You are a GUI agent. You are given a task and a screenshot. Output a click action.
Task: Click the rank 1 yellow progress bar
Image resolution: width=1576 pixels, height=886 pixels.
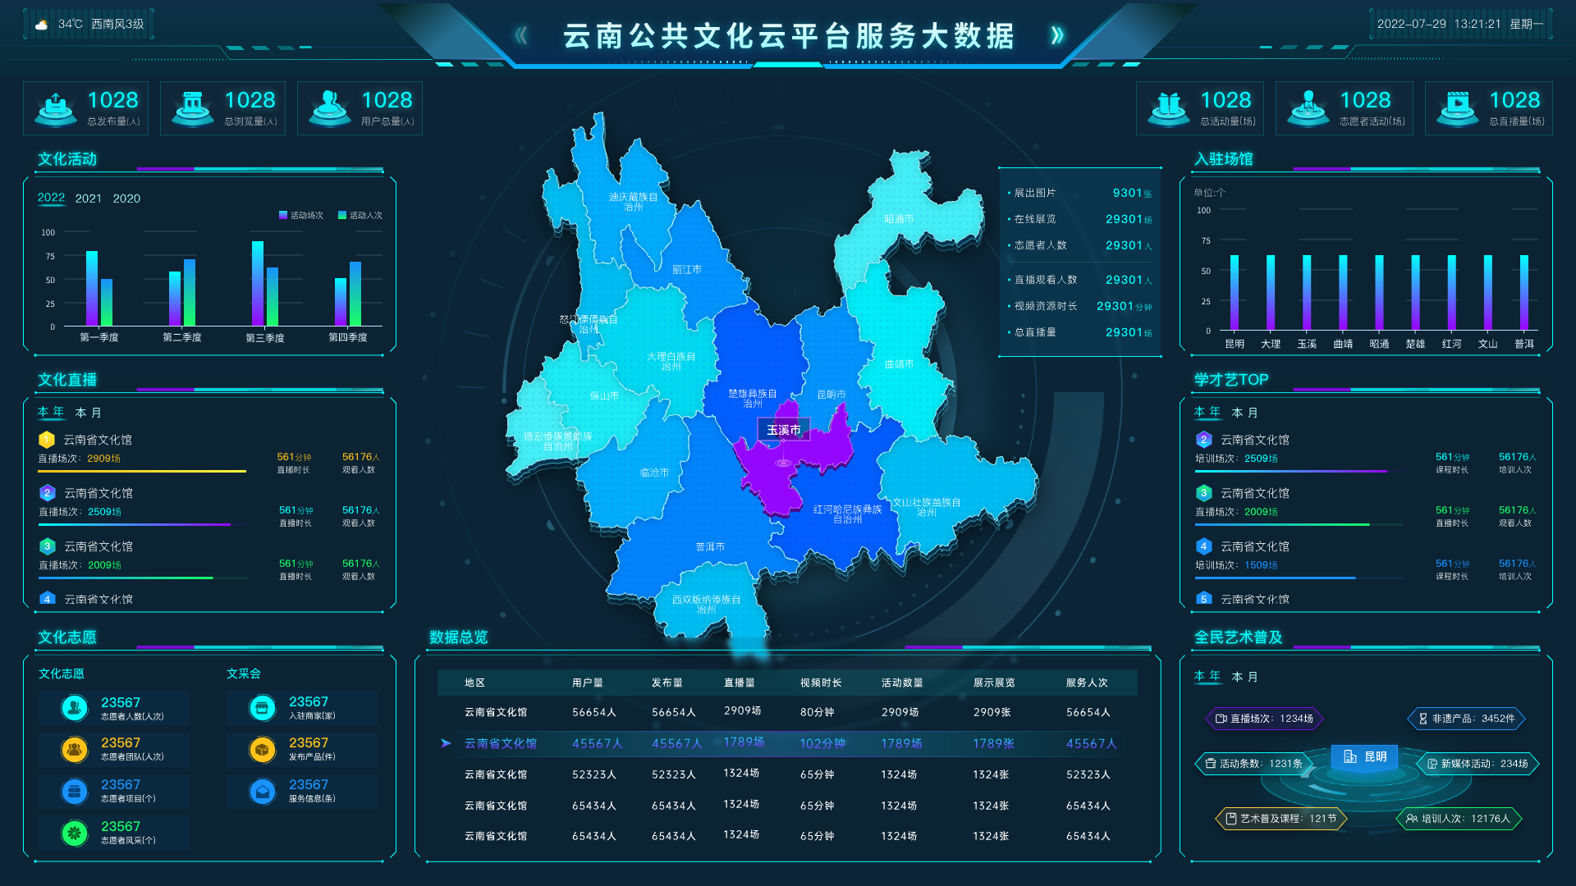142,472
